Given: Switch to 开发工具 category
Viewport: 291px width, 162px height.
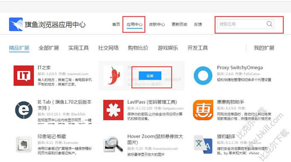Looking at the screenshot, I should [x=198, y=48].
